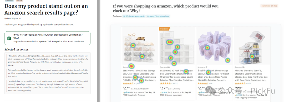
Task: Click the Prime logo on the $37.99 listing
Action: coord(164,92)
